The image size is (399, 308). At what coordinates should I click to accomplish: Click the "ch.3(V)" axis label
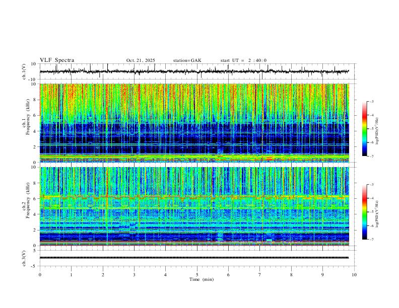(24, 258)
